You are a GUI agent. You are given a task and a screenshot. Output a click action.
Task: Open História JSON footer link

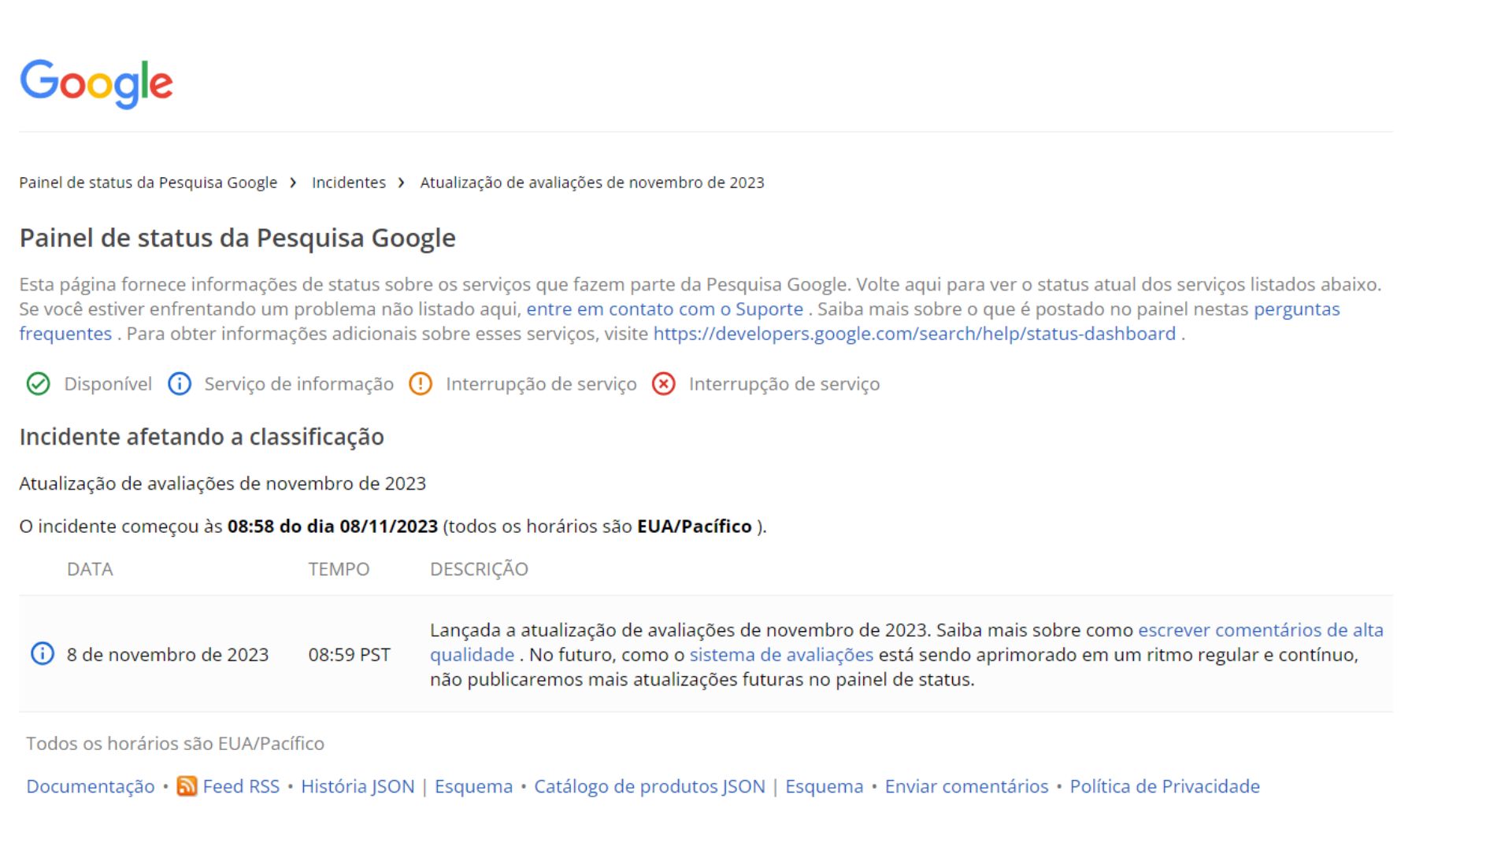[x=357, y=786]
